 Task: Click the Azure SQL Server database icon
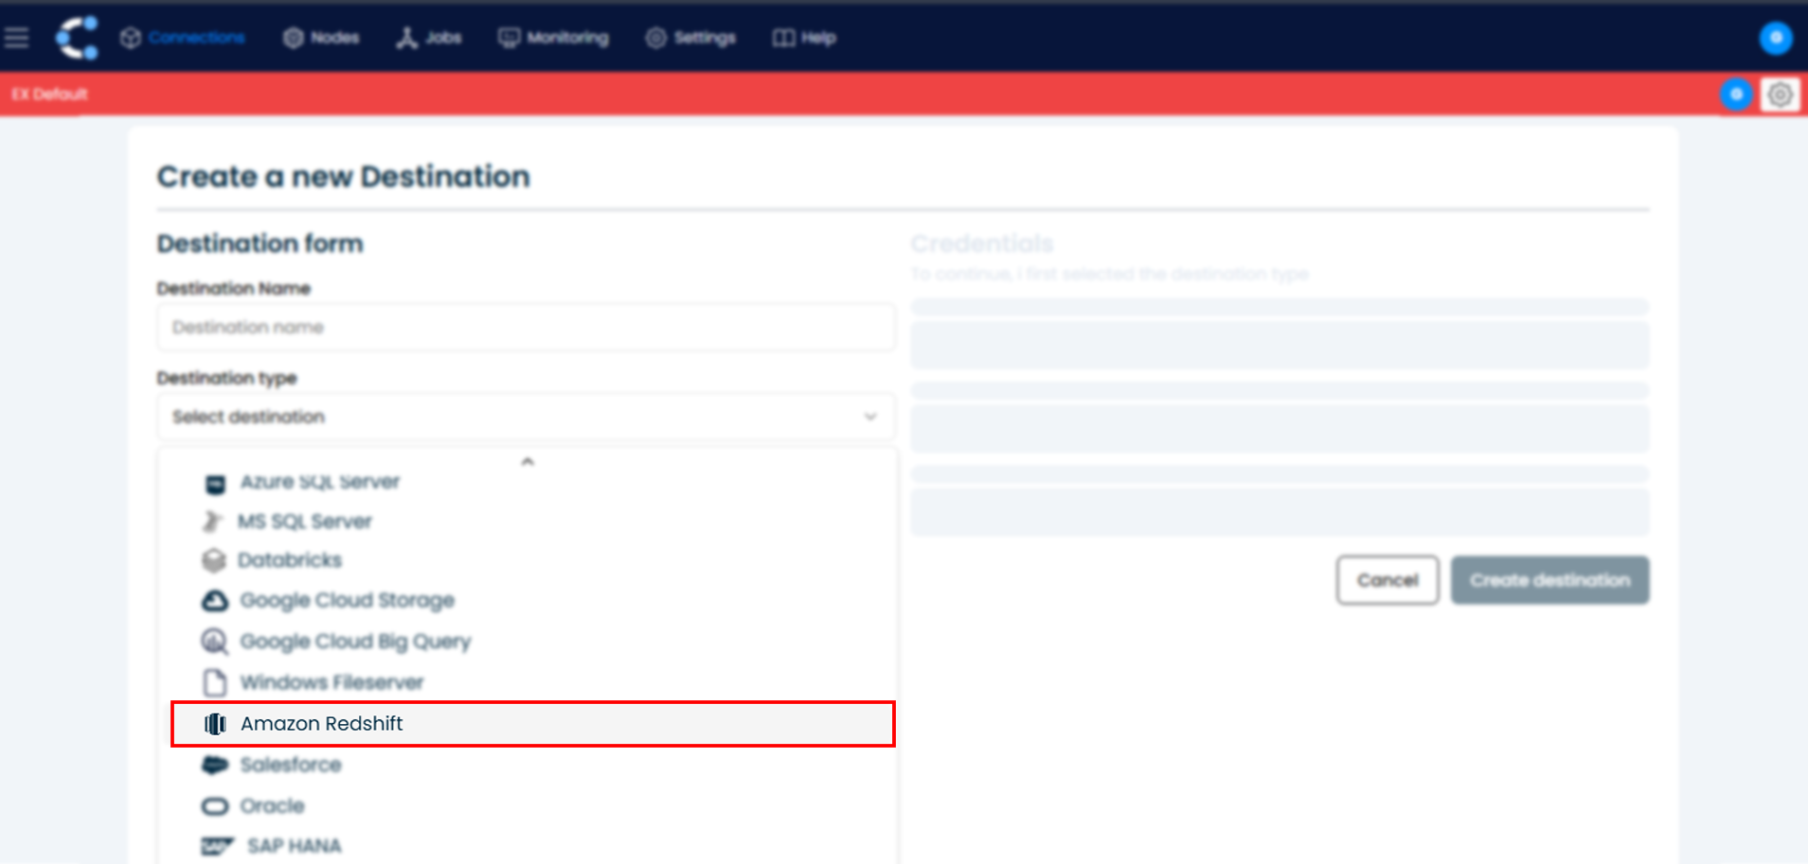[214, 481]
